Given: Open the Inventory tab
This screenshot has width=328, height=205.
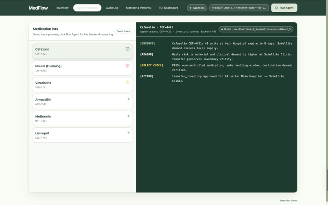Looking at the screenshot, I should (x=62, y=8).
